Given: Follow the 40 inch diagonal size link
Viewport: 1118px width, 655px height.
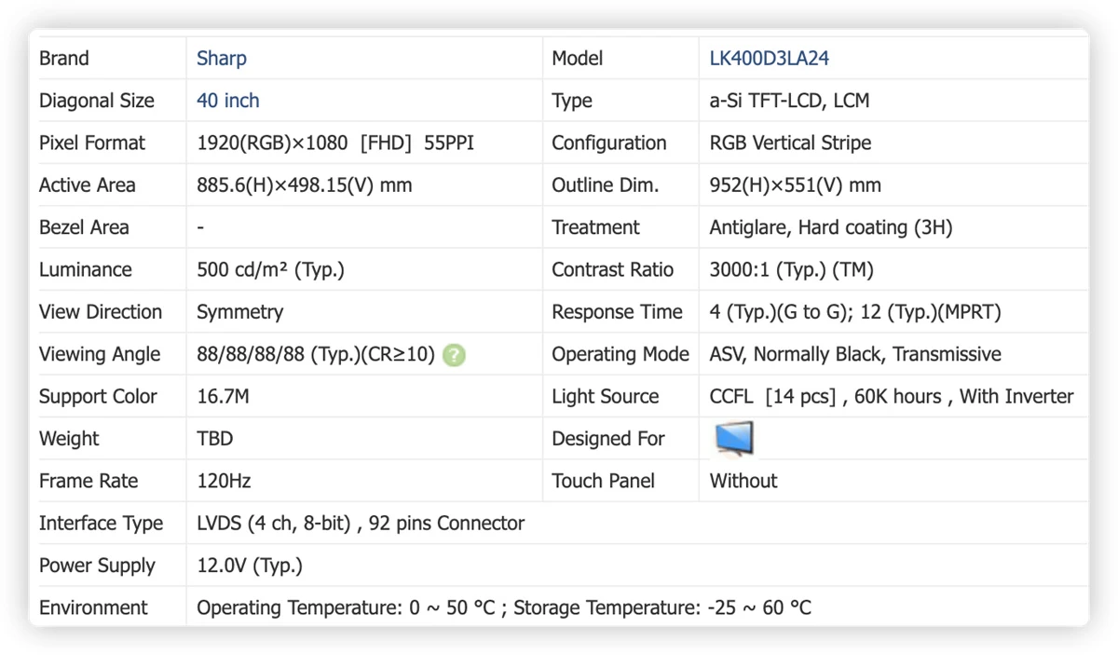Looking at the screenshot, I should click(x=228, y=101).
